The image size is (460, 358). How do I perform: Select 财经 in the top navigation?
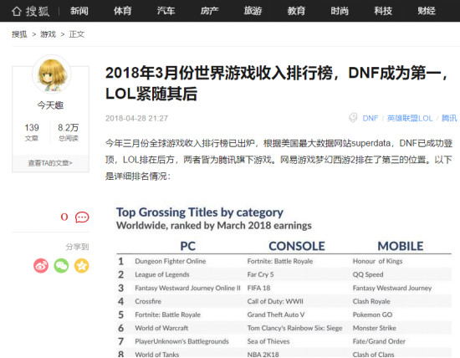(x=427, y=11)
